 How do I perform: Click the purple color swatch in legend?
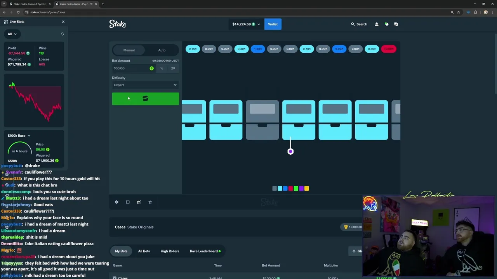(x=301, y=188)
